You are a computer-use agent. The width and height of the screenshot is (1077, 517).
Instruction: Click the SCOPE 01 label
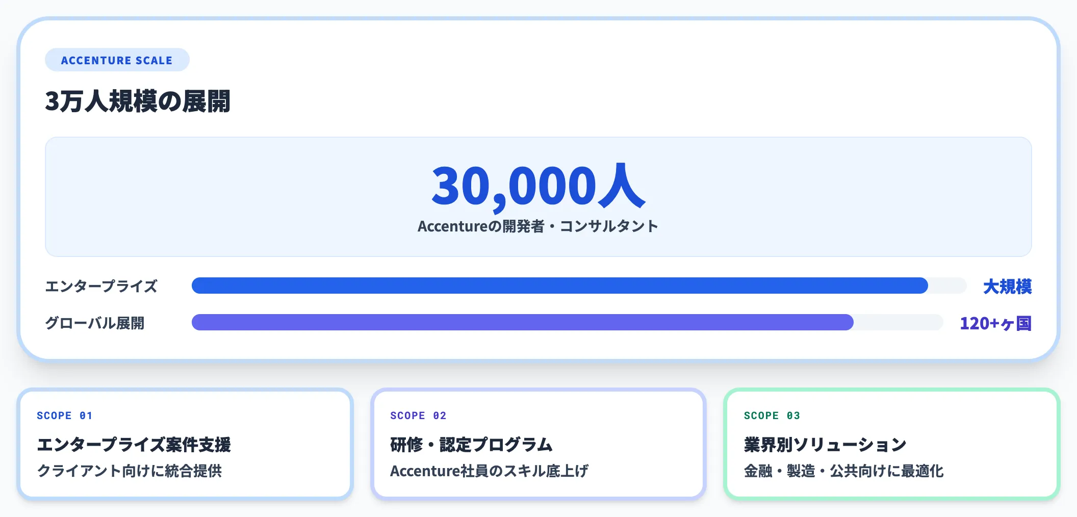(x=64, y=416)
